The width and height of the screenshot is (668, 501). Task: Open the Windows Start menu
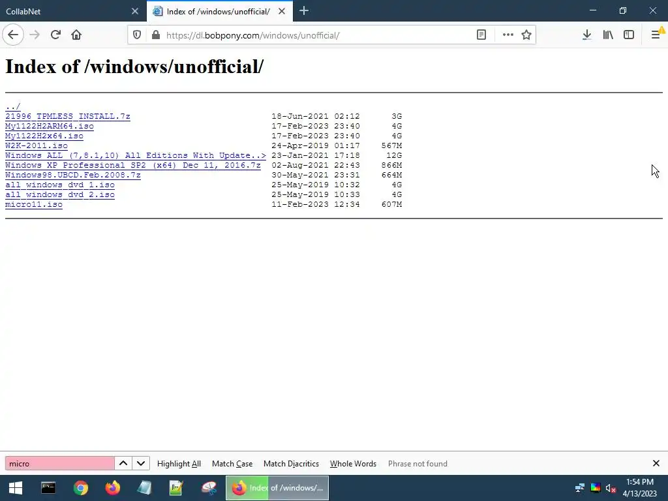pos(16,488)
